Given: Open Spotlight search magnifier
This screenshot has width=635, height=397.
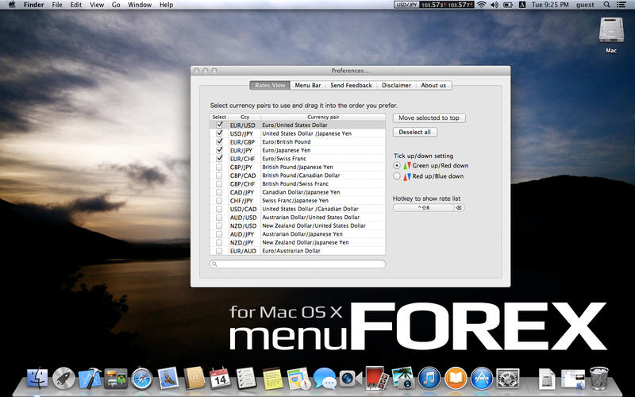Looking at the screenshot, I should (606, 5).
